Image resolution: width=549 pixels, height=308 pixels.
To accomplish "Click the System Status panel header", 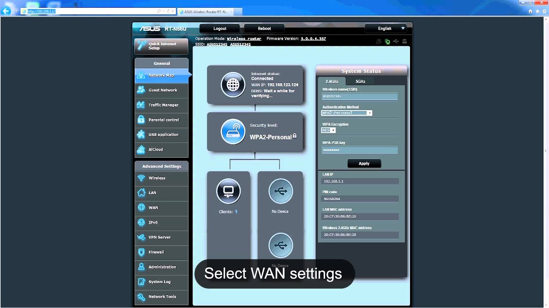I will [361, 71].
